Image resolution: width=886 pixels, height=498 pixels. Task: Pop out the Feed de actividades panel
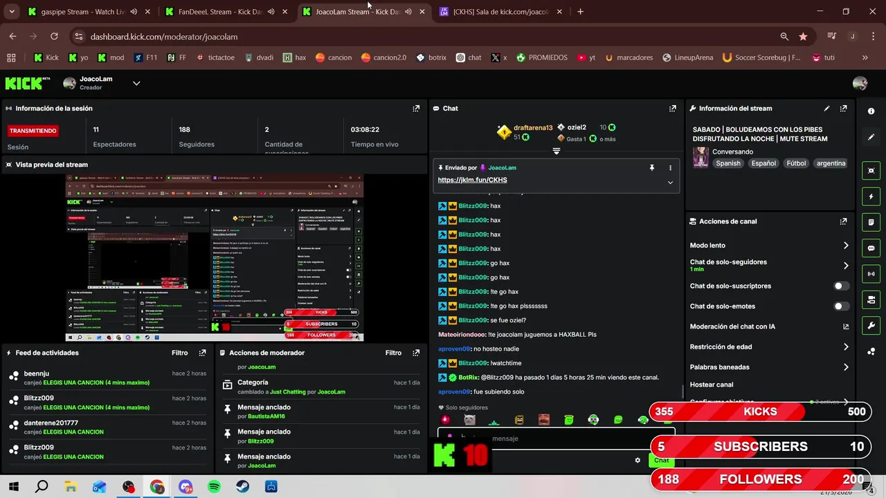click(x=202, y=353)
